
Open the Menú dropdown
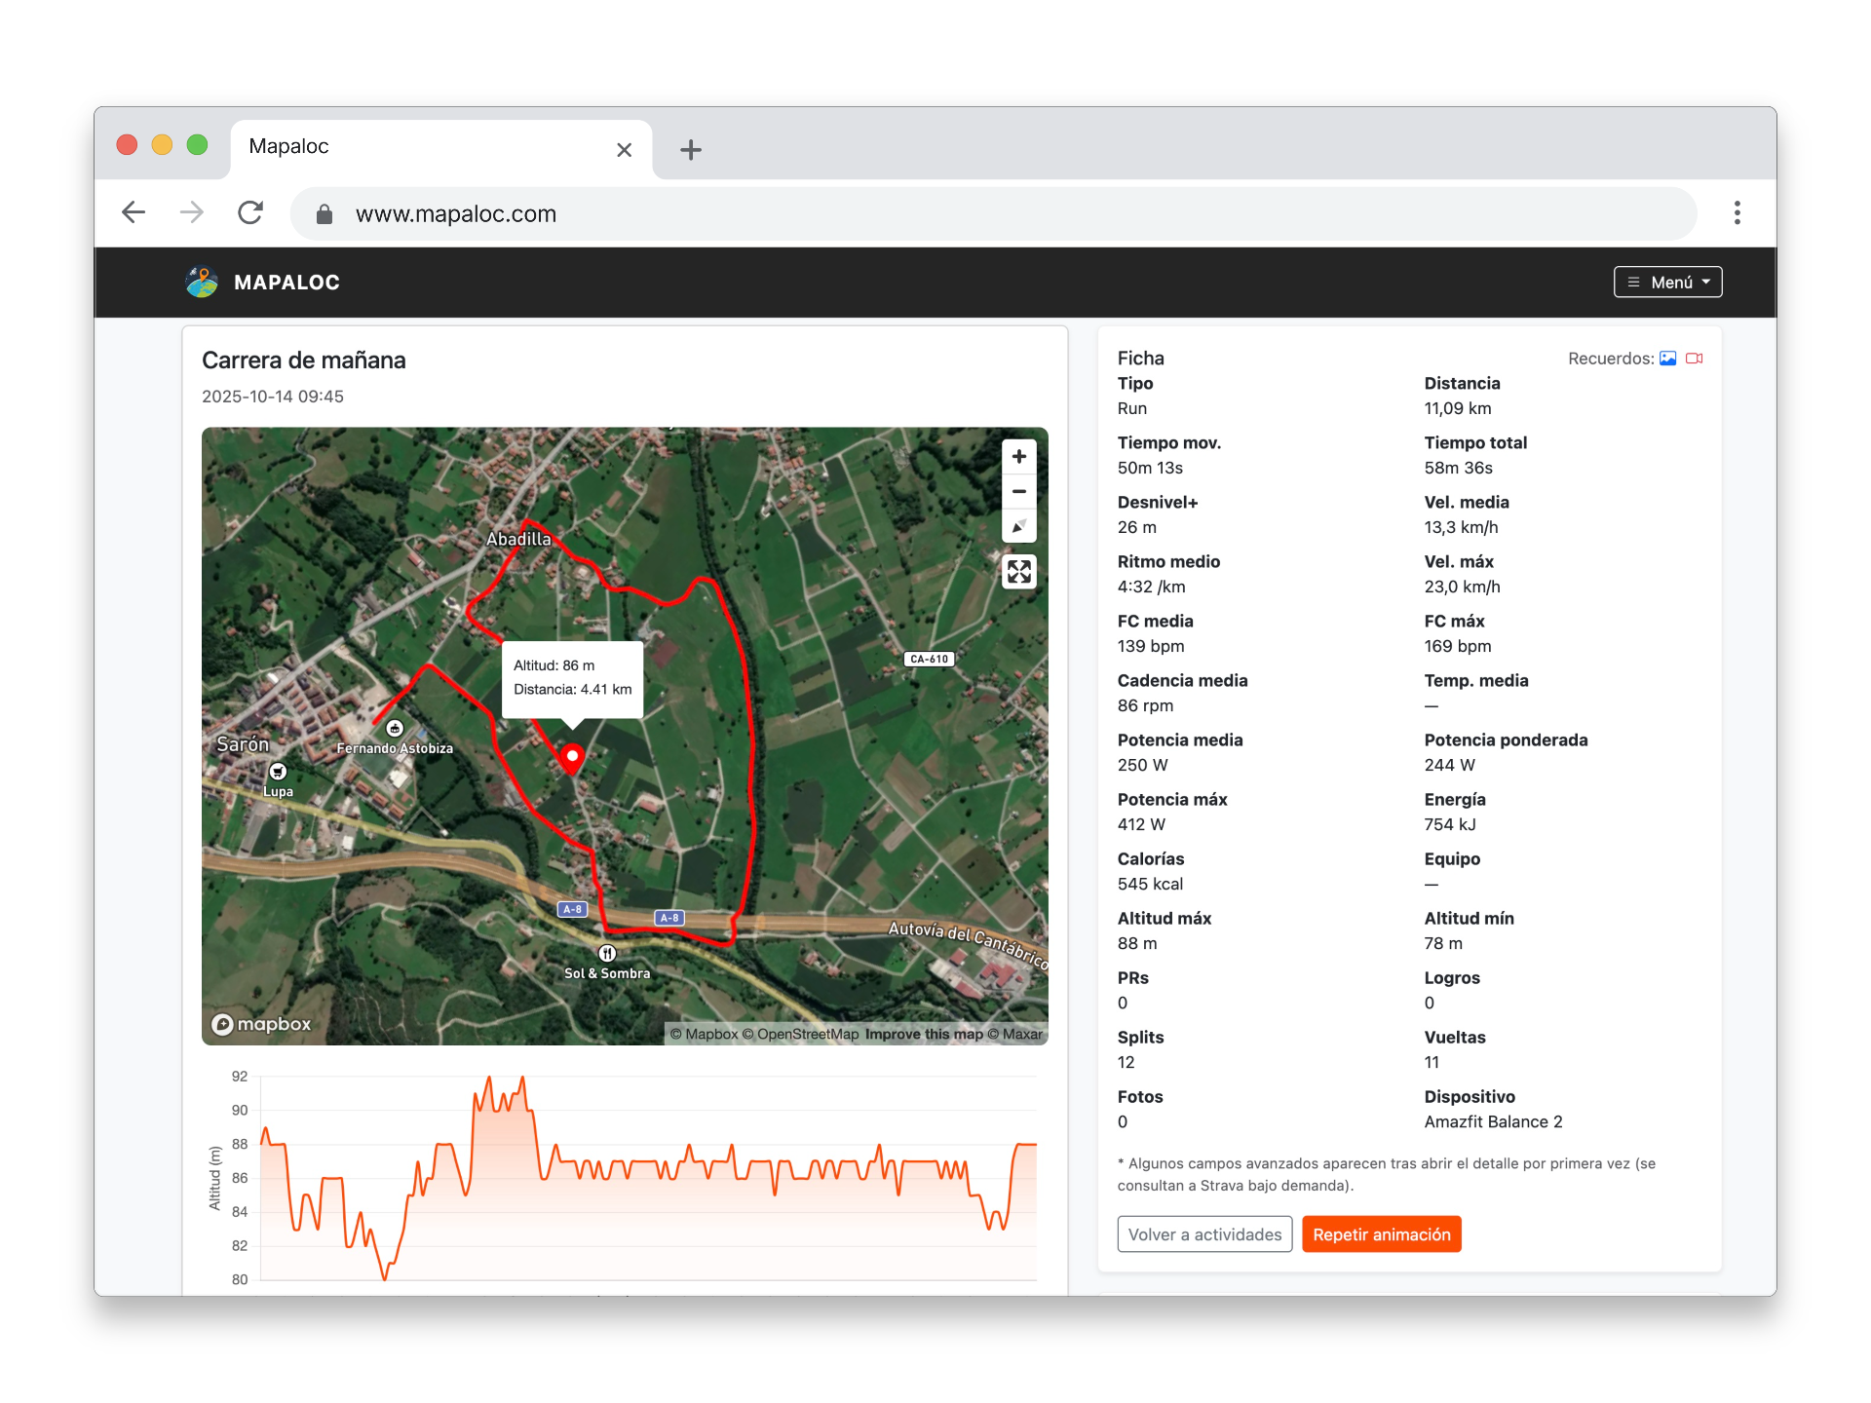click(x=1667, y=283)
